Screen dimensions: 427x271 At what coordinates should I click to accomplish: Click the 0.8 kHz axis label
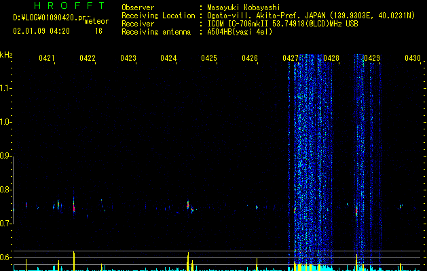pos(5,190)
